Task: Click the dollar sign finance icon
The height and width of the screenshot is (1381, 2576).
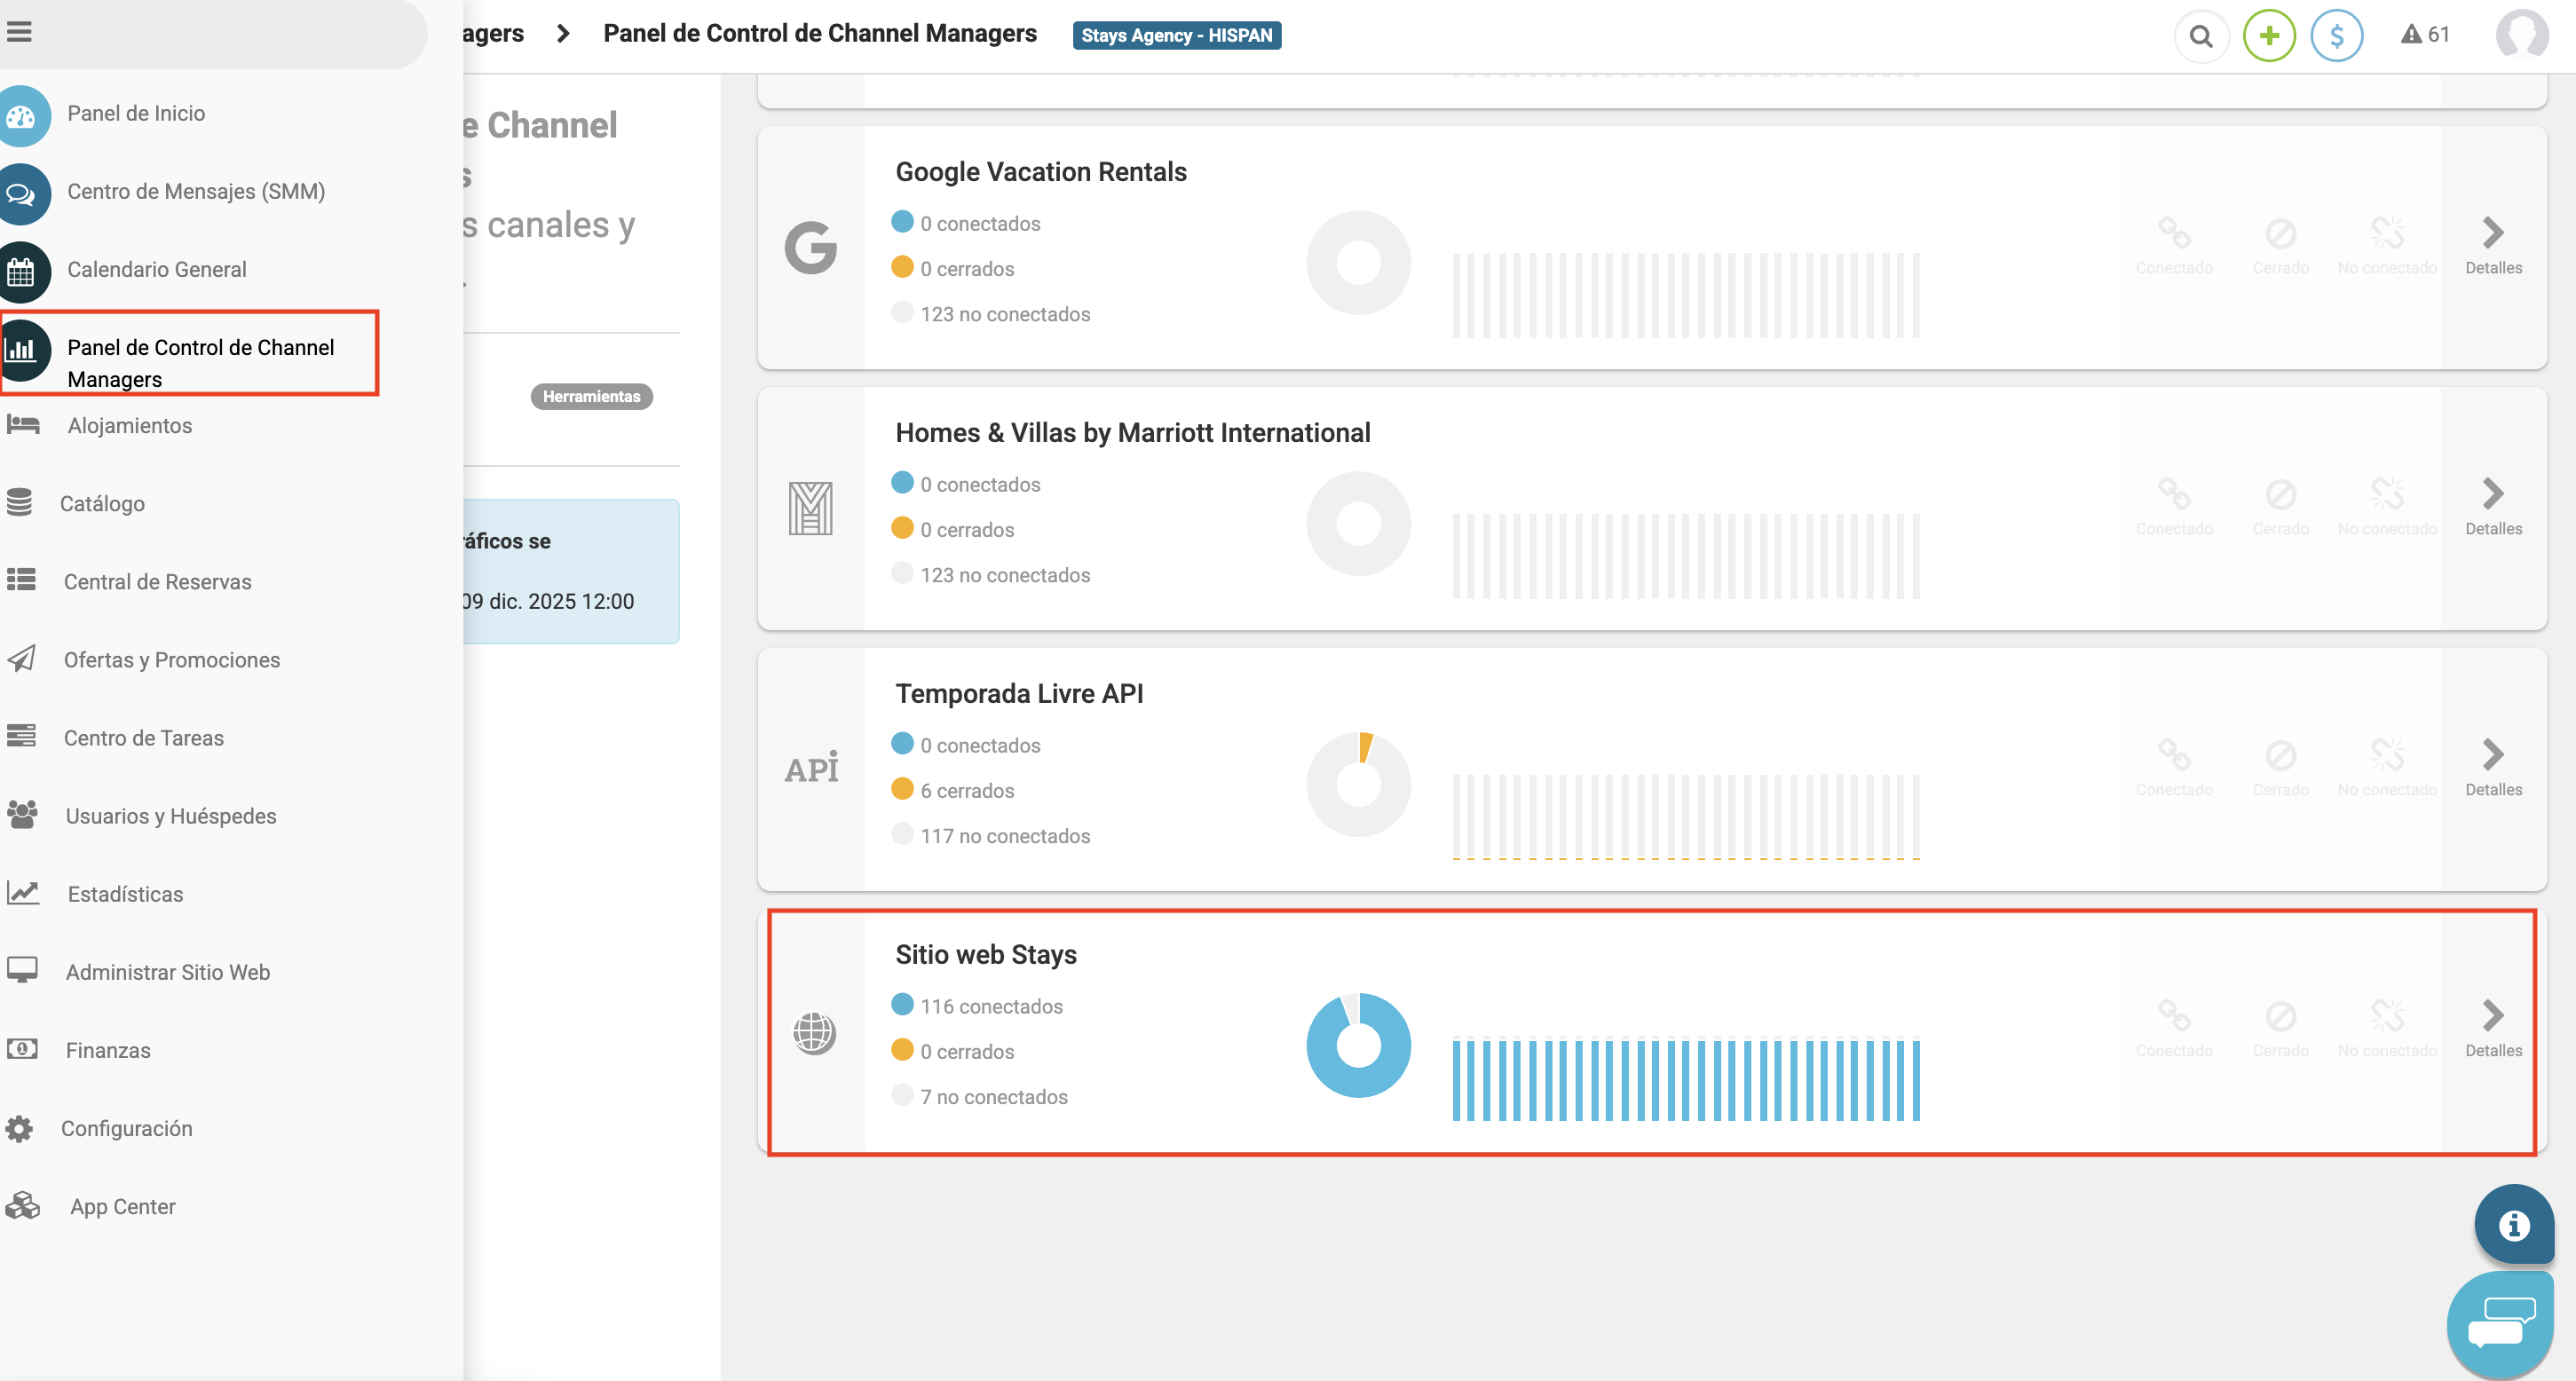Action: (x=2336, y=36)
